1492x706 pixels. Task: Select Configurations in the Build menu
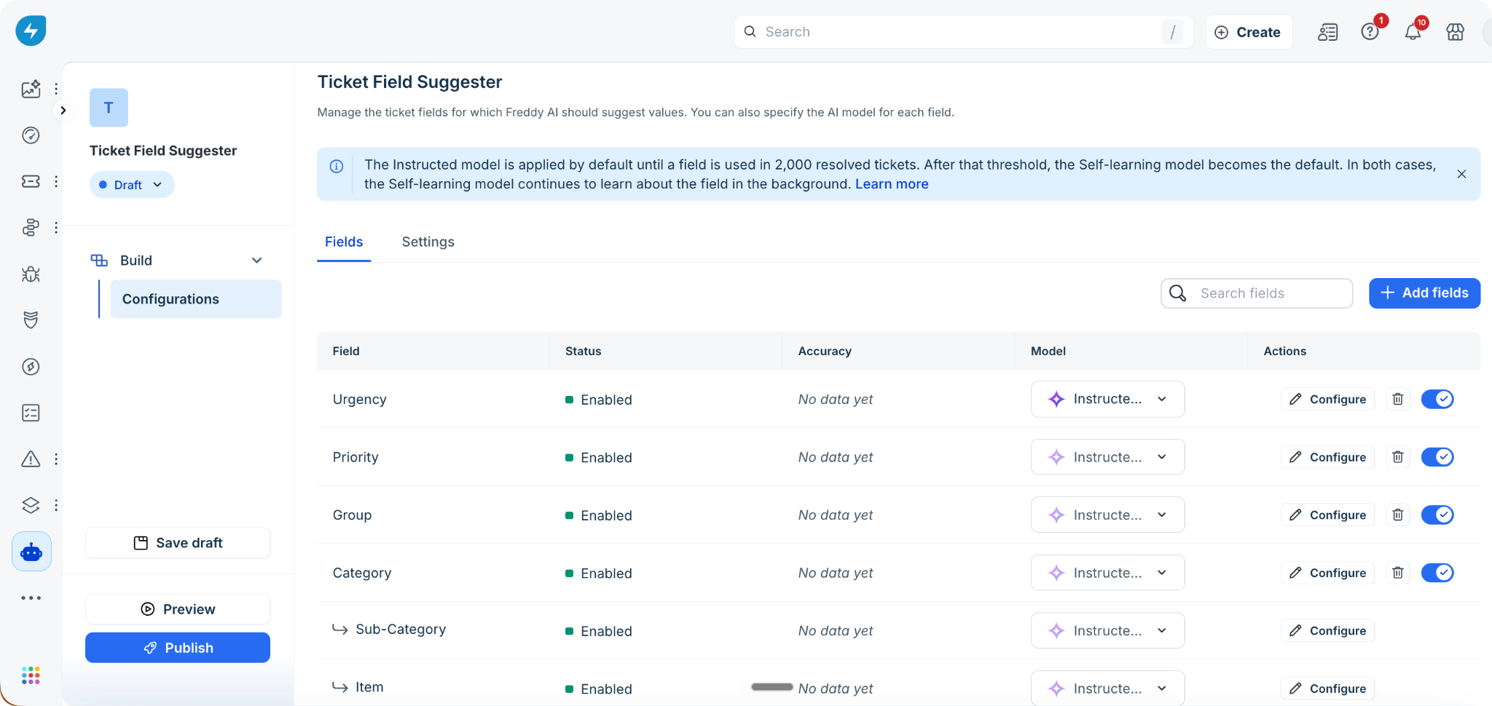click(x=196, y=299)
